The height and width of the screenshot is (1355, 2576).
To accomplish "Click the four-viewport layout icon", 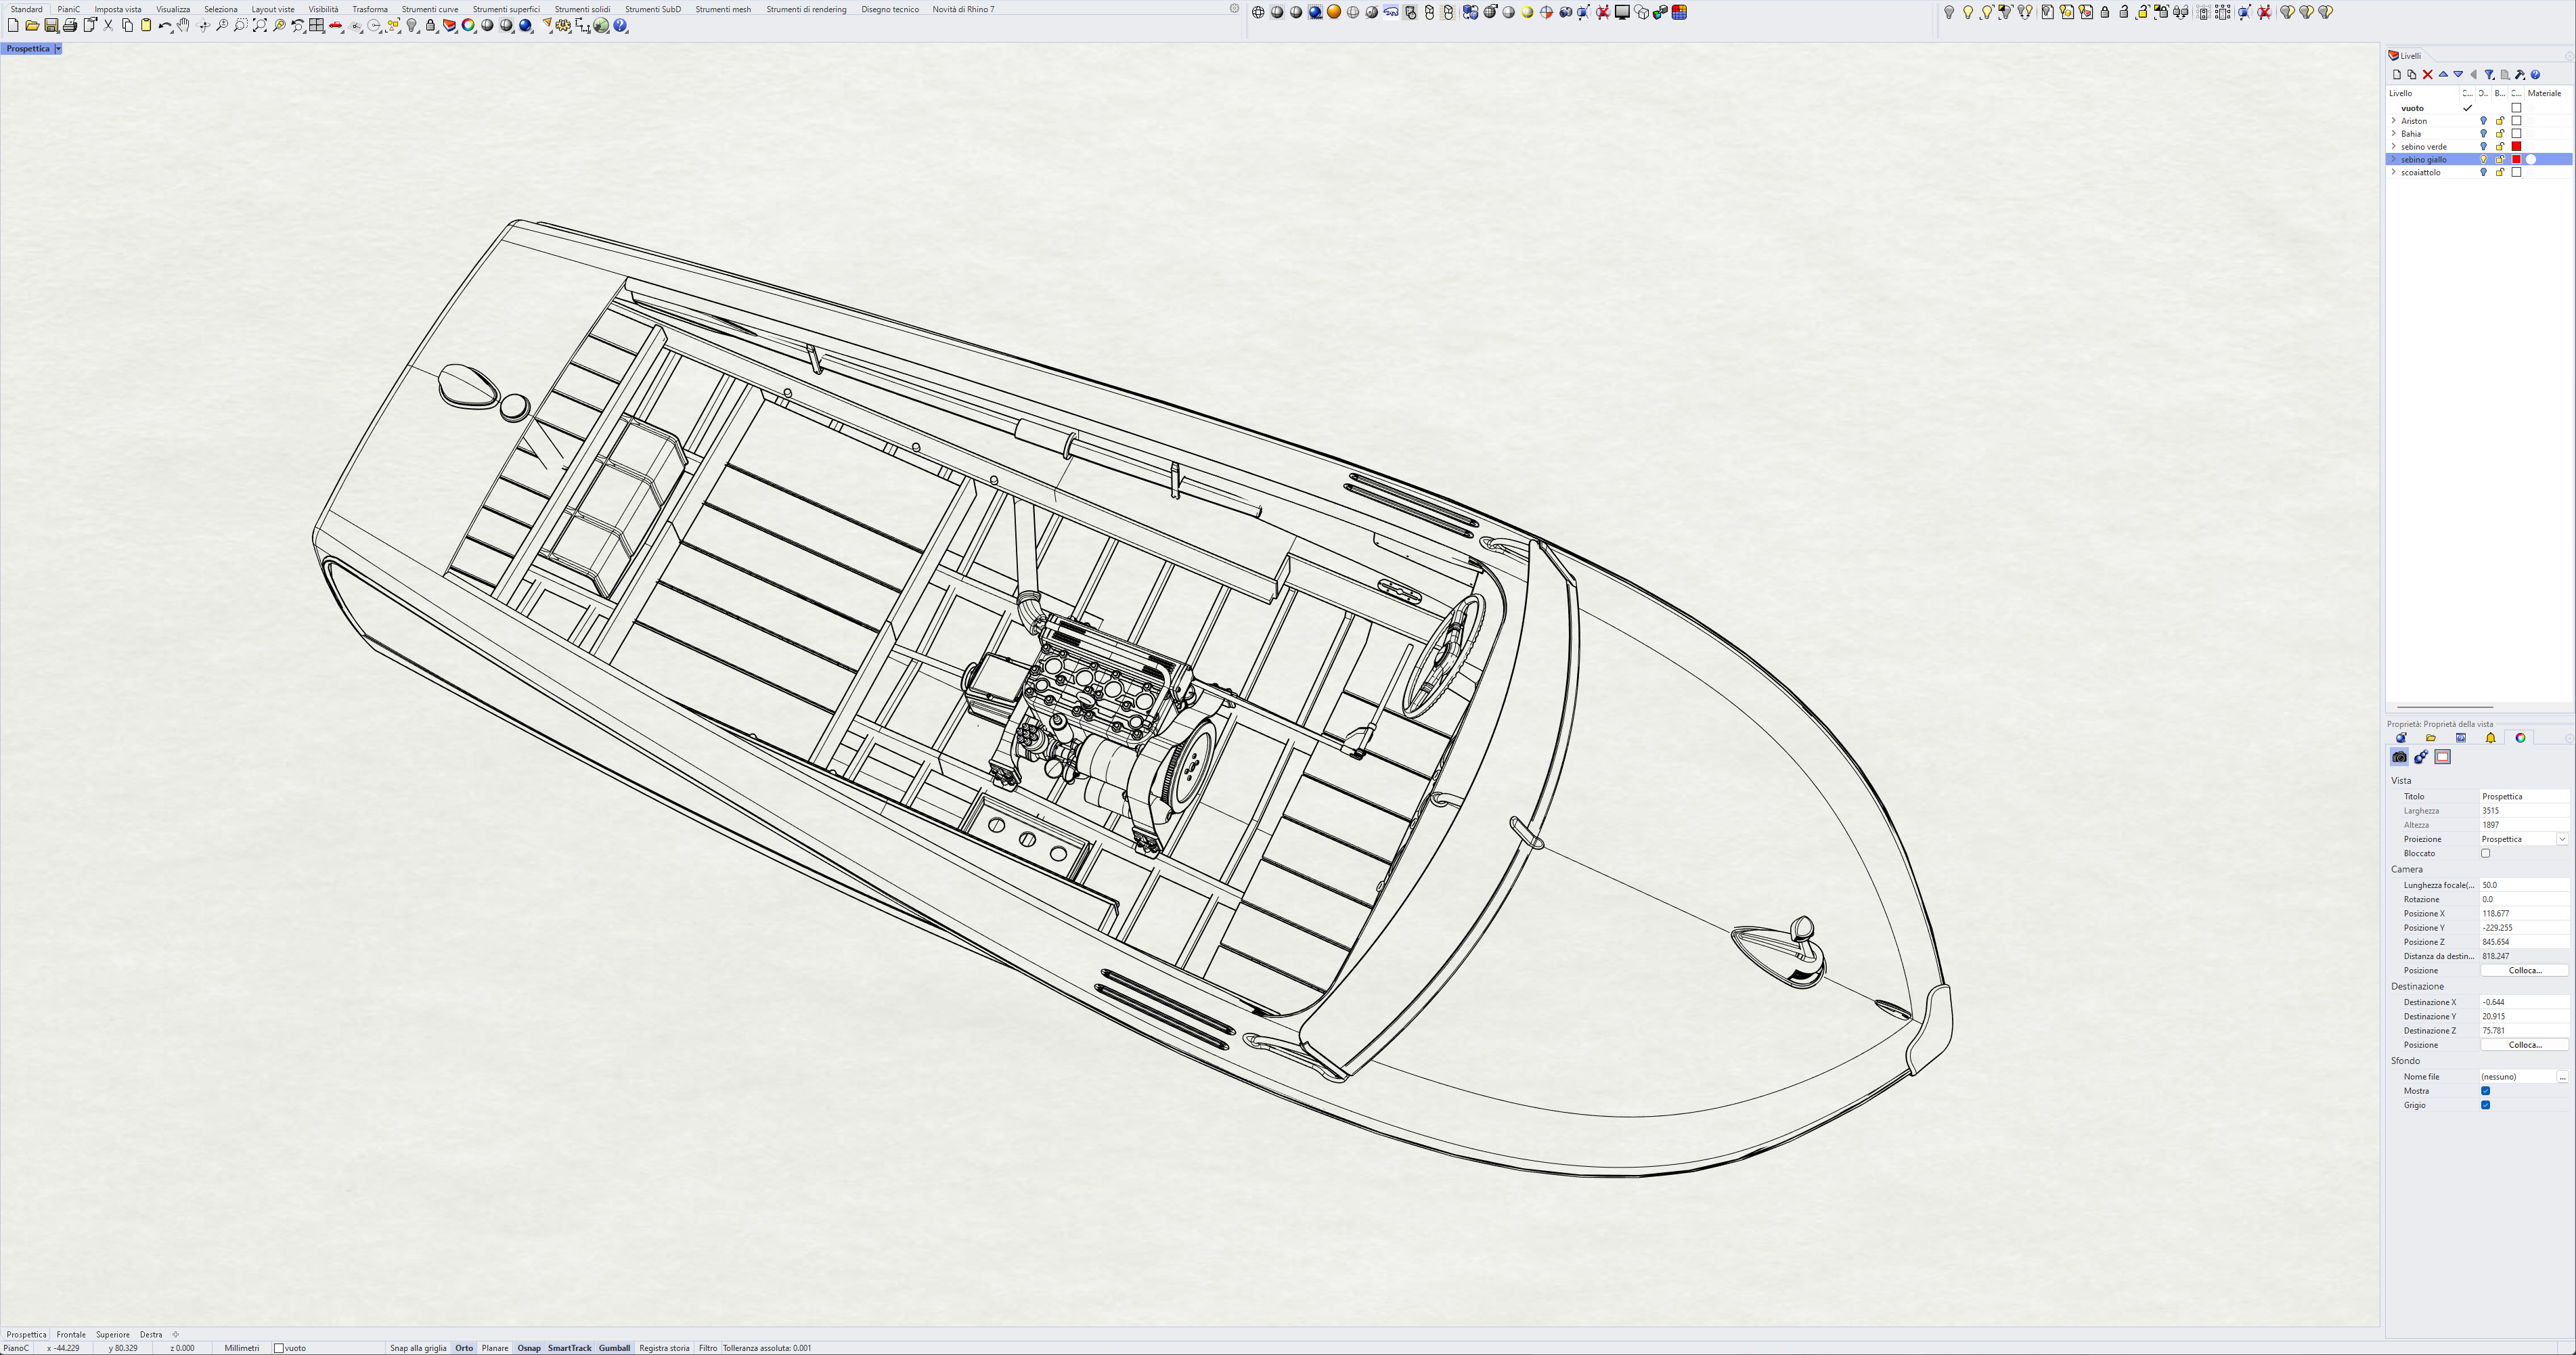I will 316,25.
